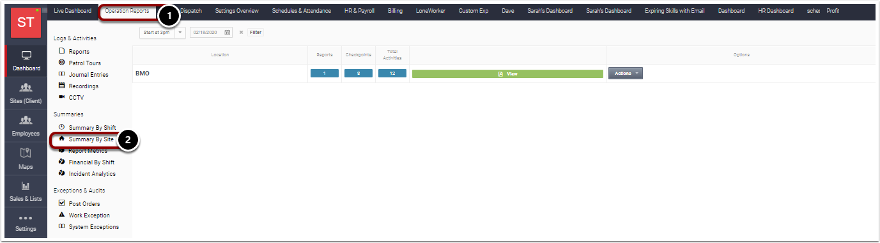Go to the HR & Payroll tab
Screen dimensions: 880x243
click(x=360, y=11)
